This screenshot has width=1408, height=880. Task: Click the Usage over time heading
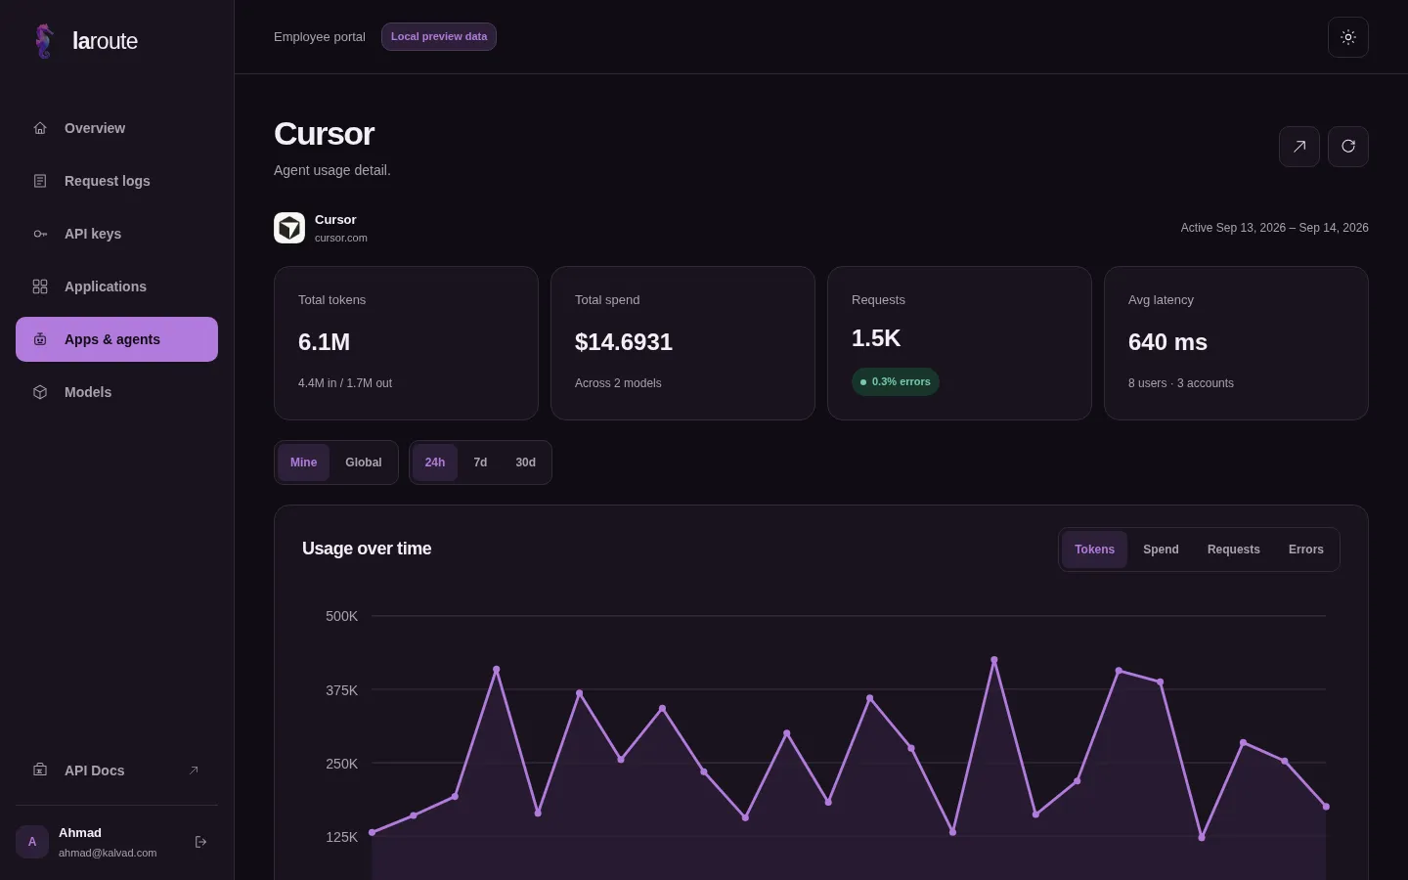click(367, 549)
